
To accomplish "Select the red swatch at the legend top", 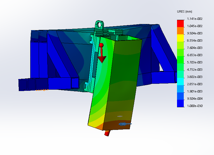I will tap(181, 22).
